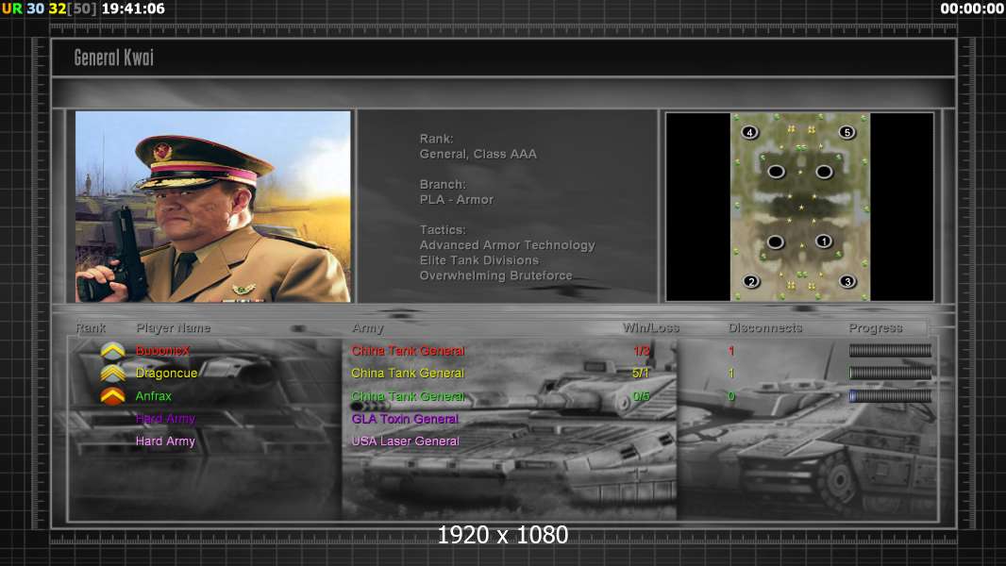Select player name Anfrax
The height and width of the screenshot is (566, 1006).
153,396
